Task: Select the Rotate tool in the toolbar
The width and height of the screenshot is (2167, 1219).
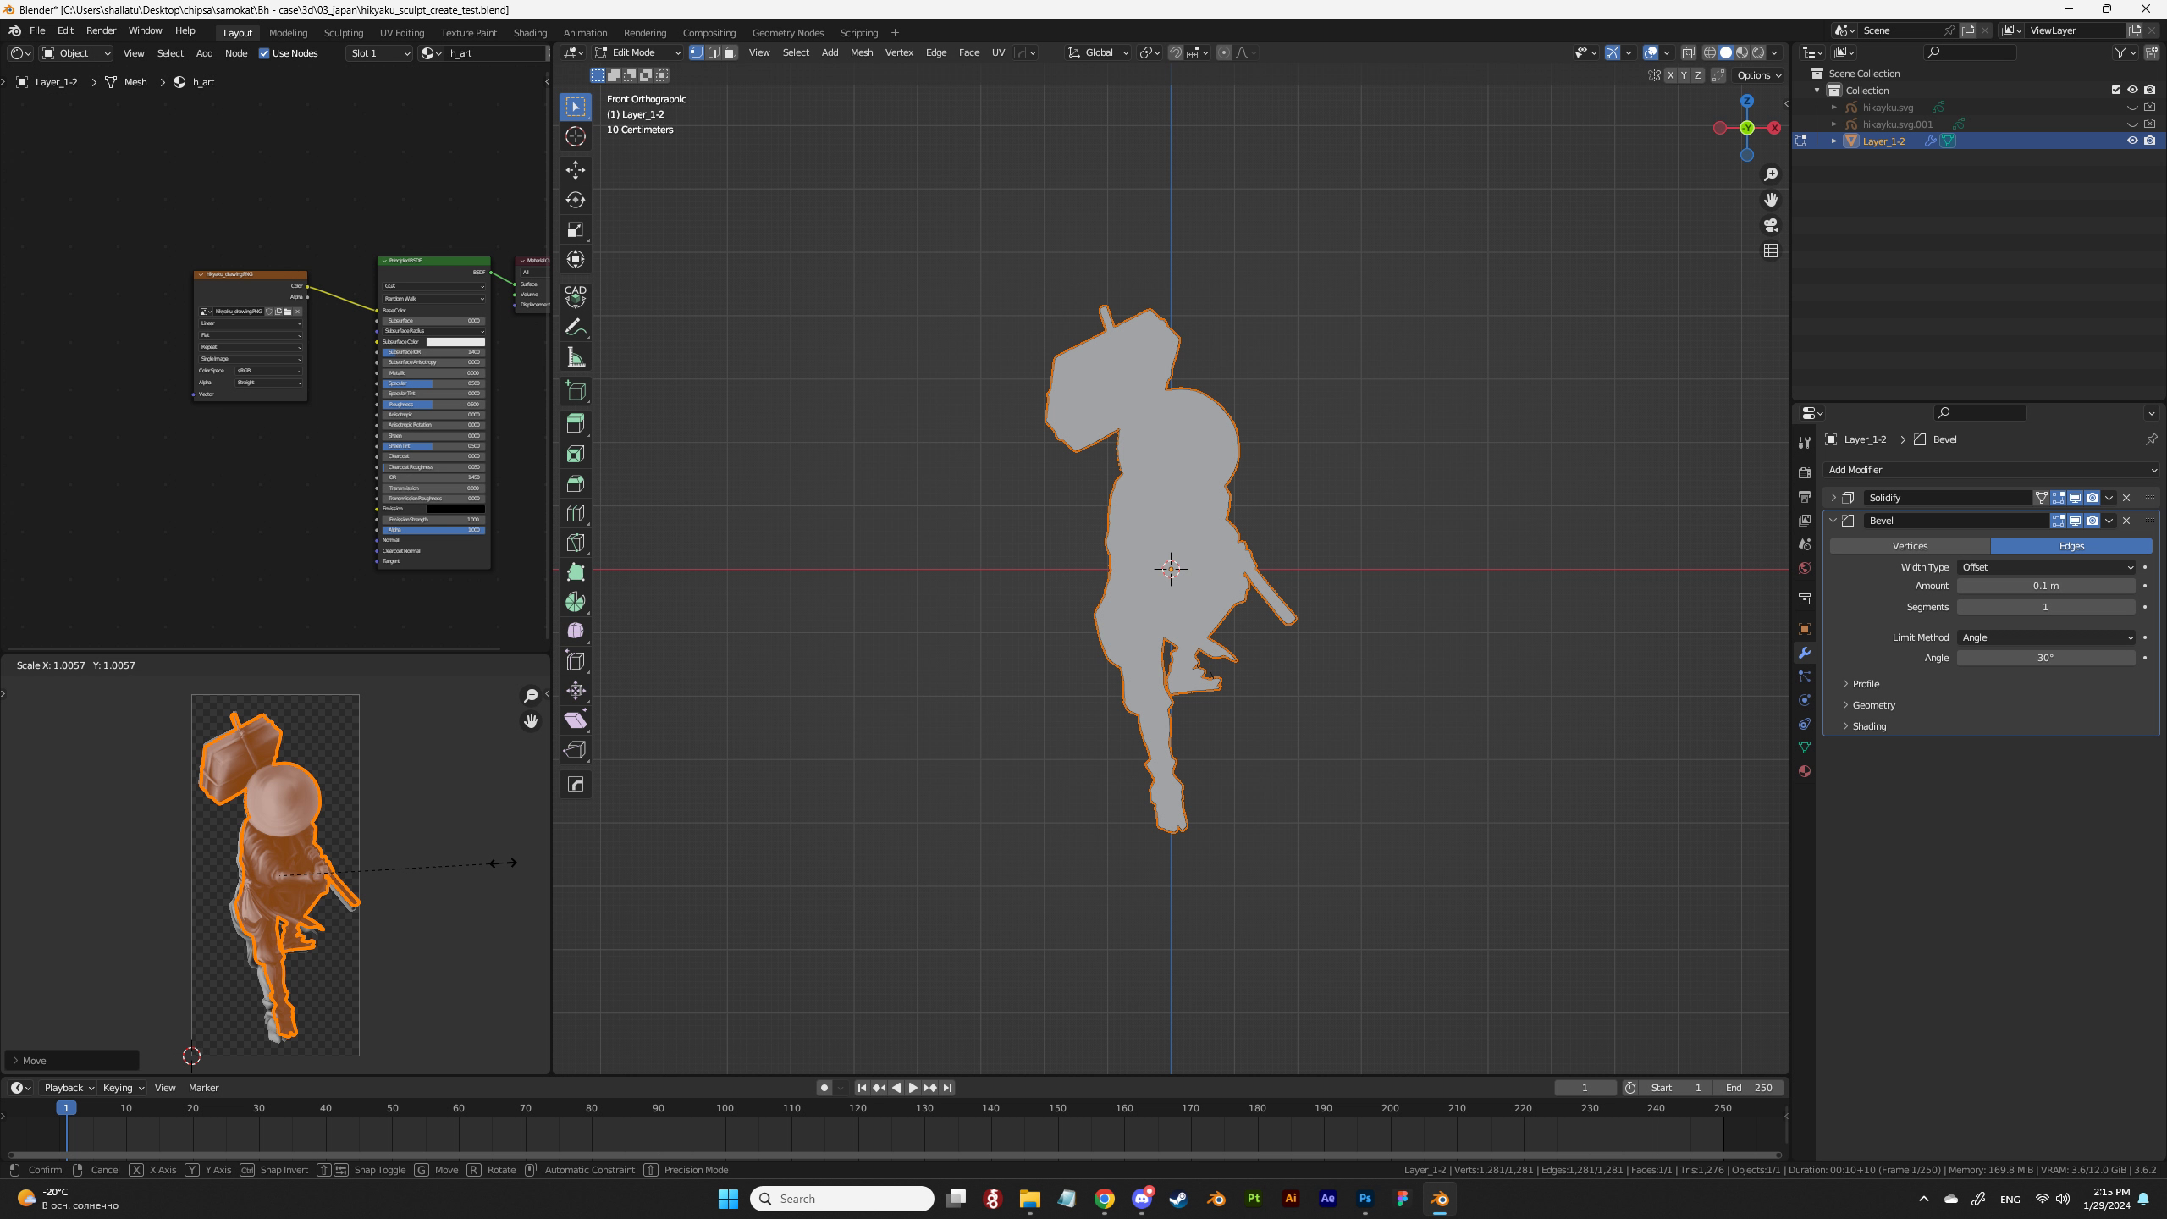Action: (x=576, y=200)
